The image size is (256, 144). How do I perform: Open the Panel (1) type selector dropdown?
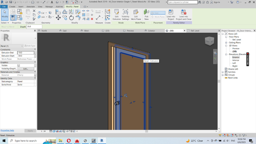pos(22,46)
